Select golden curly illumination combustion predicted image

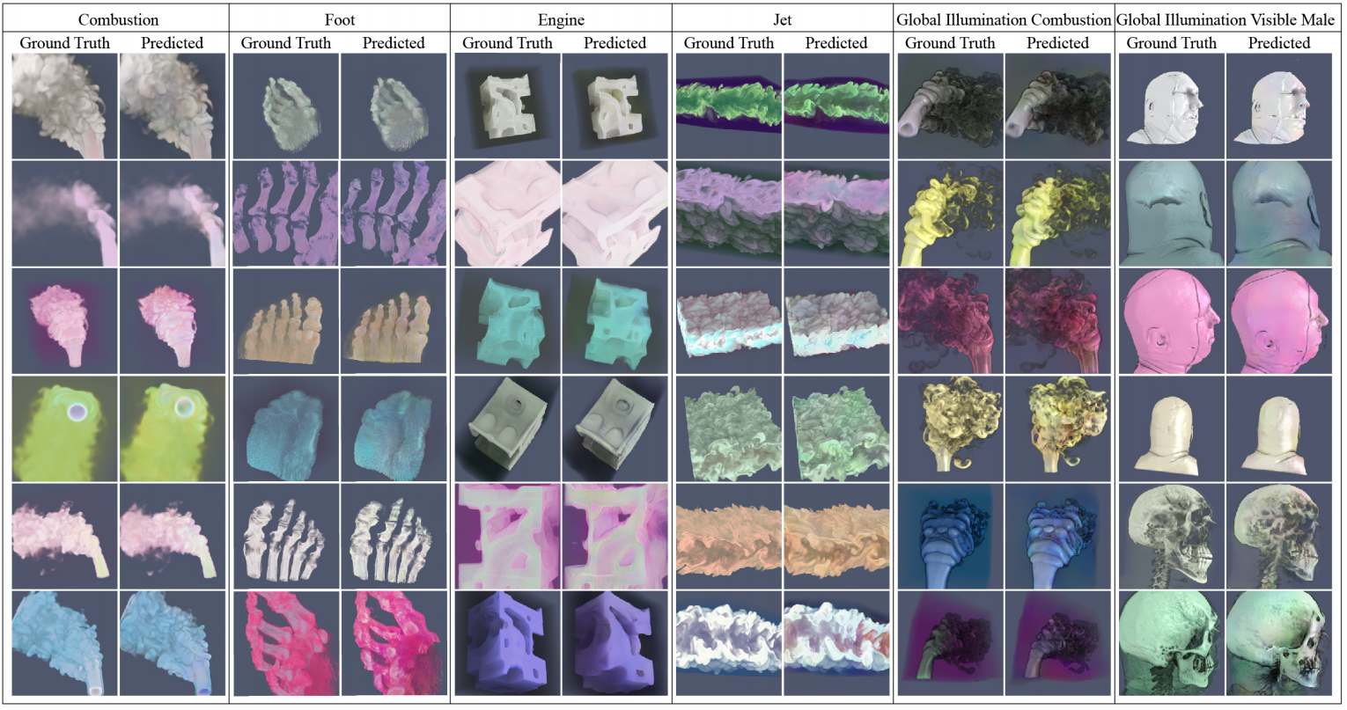coord(1058,428)
